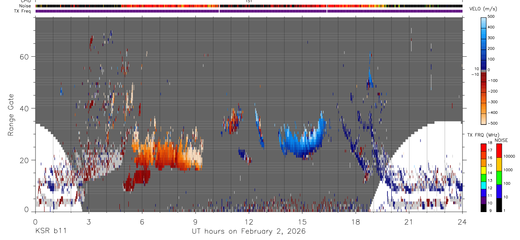Click the 10000 tick of the NOISE legend
Image resolution: width=520 pixels, height=240 pixels.
pyautogui.click(x=509, y=156)
